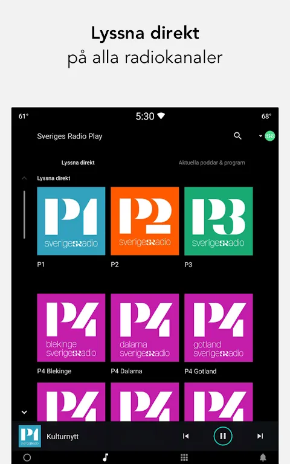The image size is (290, 464).
Task: Play the orange P2 channel tile
Action: tap(145, 221)
